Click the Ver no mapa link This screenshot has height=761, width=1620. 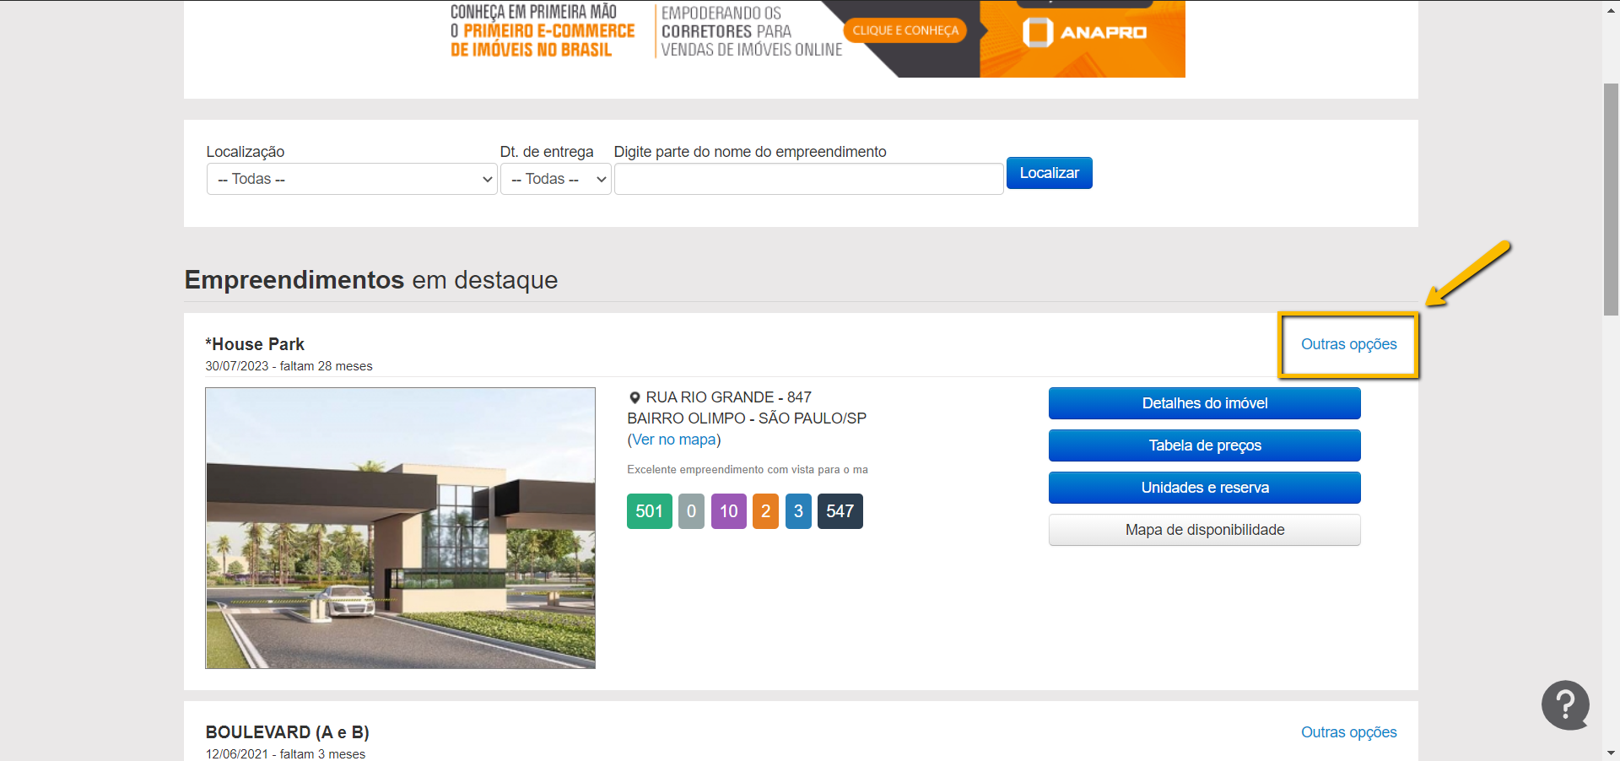673,440
